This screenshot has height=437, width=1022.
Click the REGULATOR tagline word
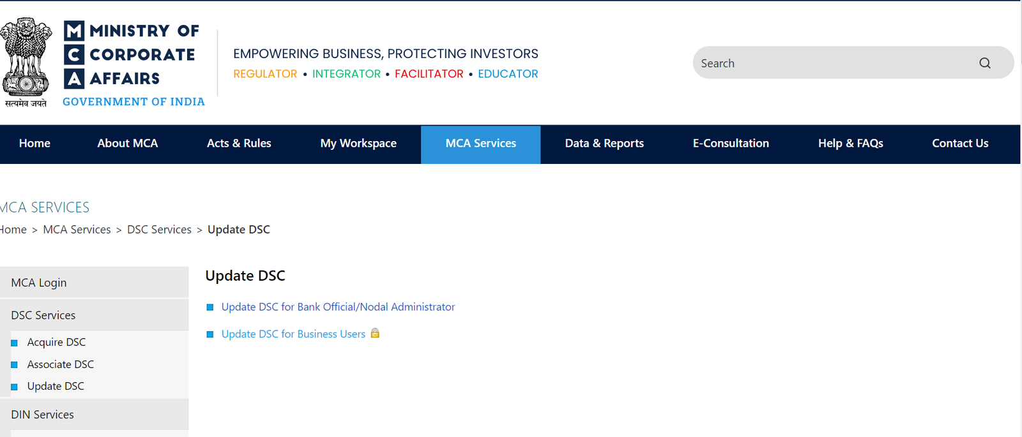tap(265, 74)
